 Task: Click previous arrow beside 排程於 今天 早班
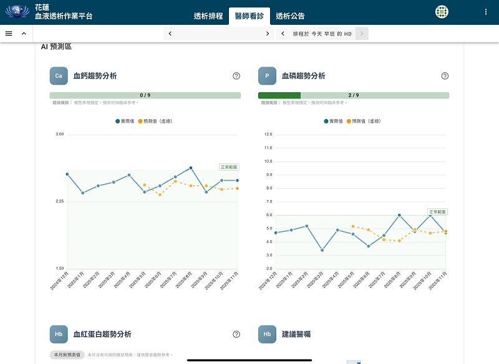pyautogui.click(x=283, y=34)
